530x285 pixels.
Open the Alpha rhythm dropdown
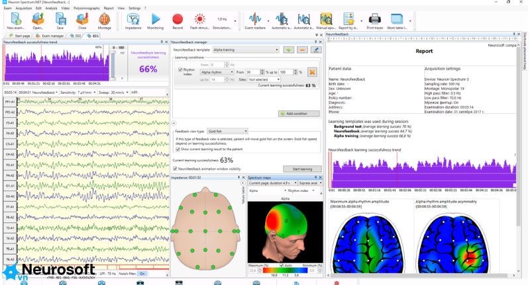[x=217, y=72]
